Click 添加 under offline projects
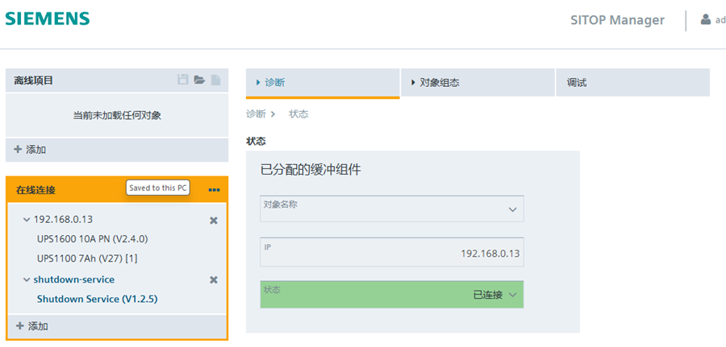The height and width of the screenshot is (347, 726). (31, 150)
